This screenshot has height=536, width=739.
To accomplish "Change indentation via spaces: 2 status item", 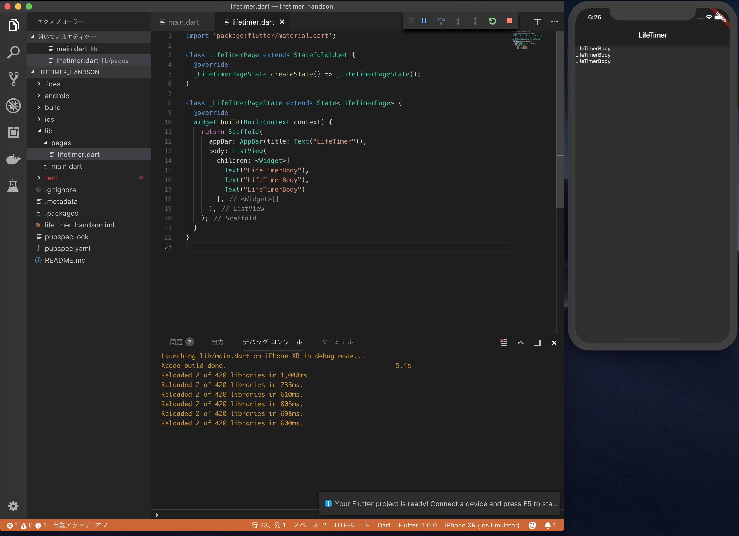I will point(309,525).
